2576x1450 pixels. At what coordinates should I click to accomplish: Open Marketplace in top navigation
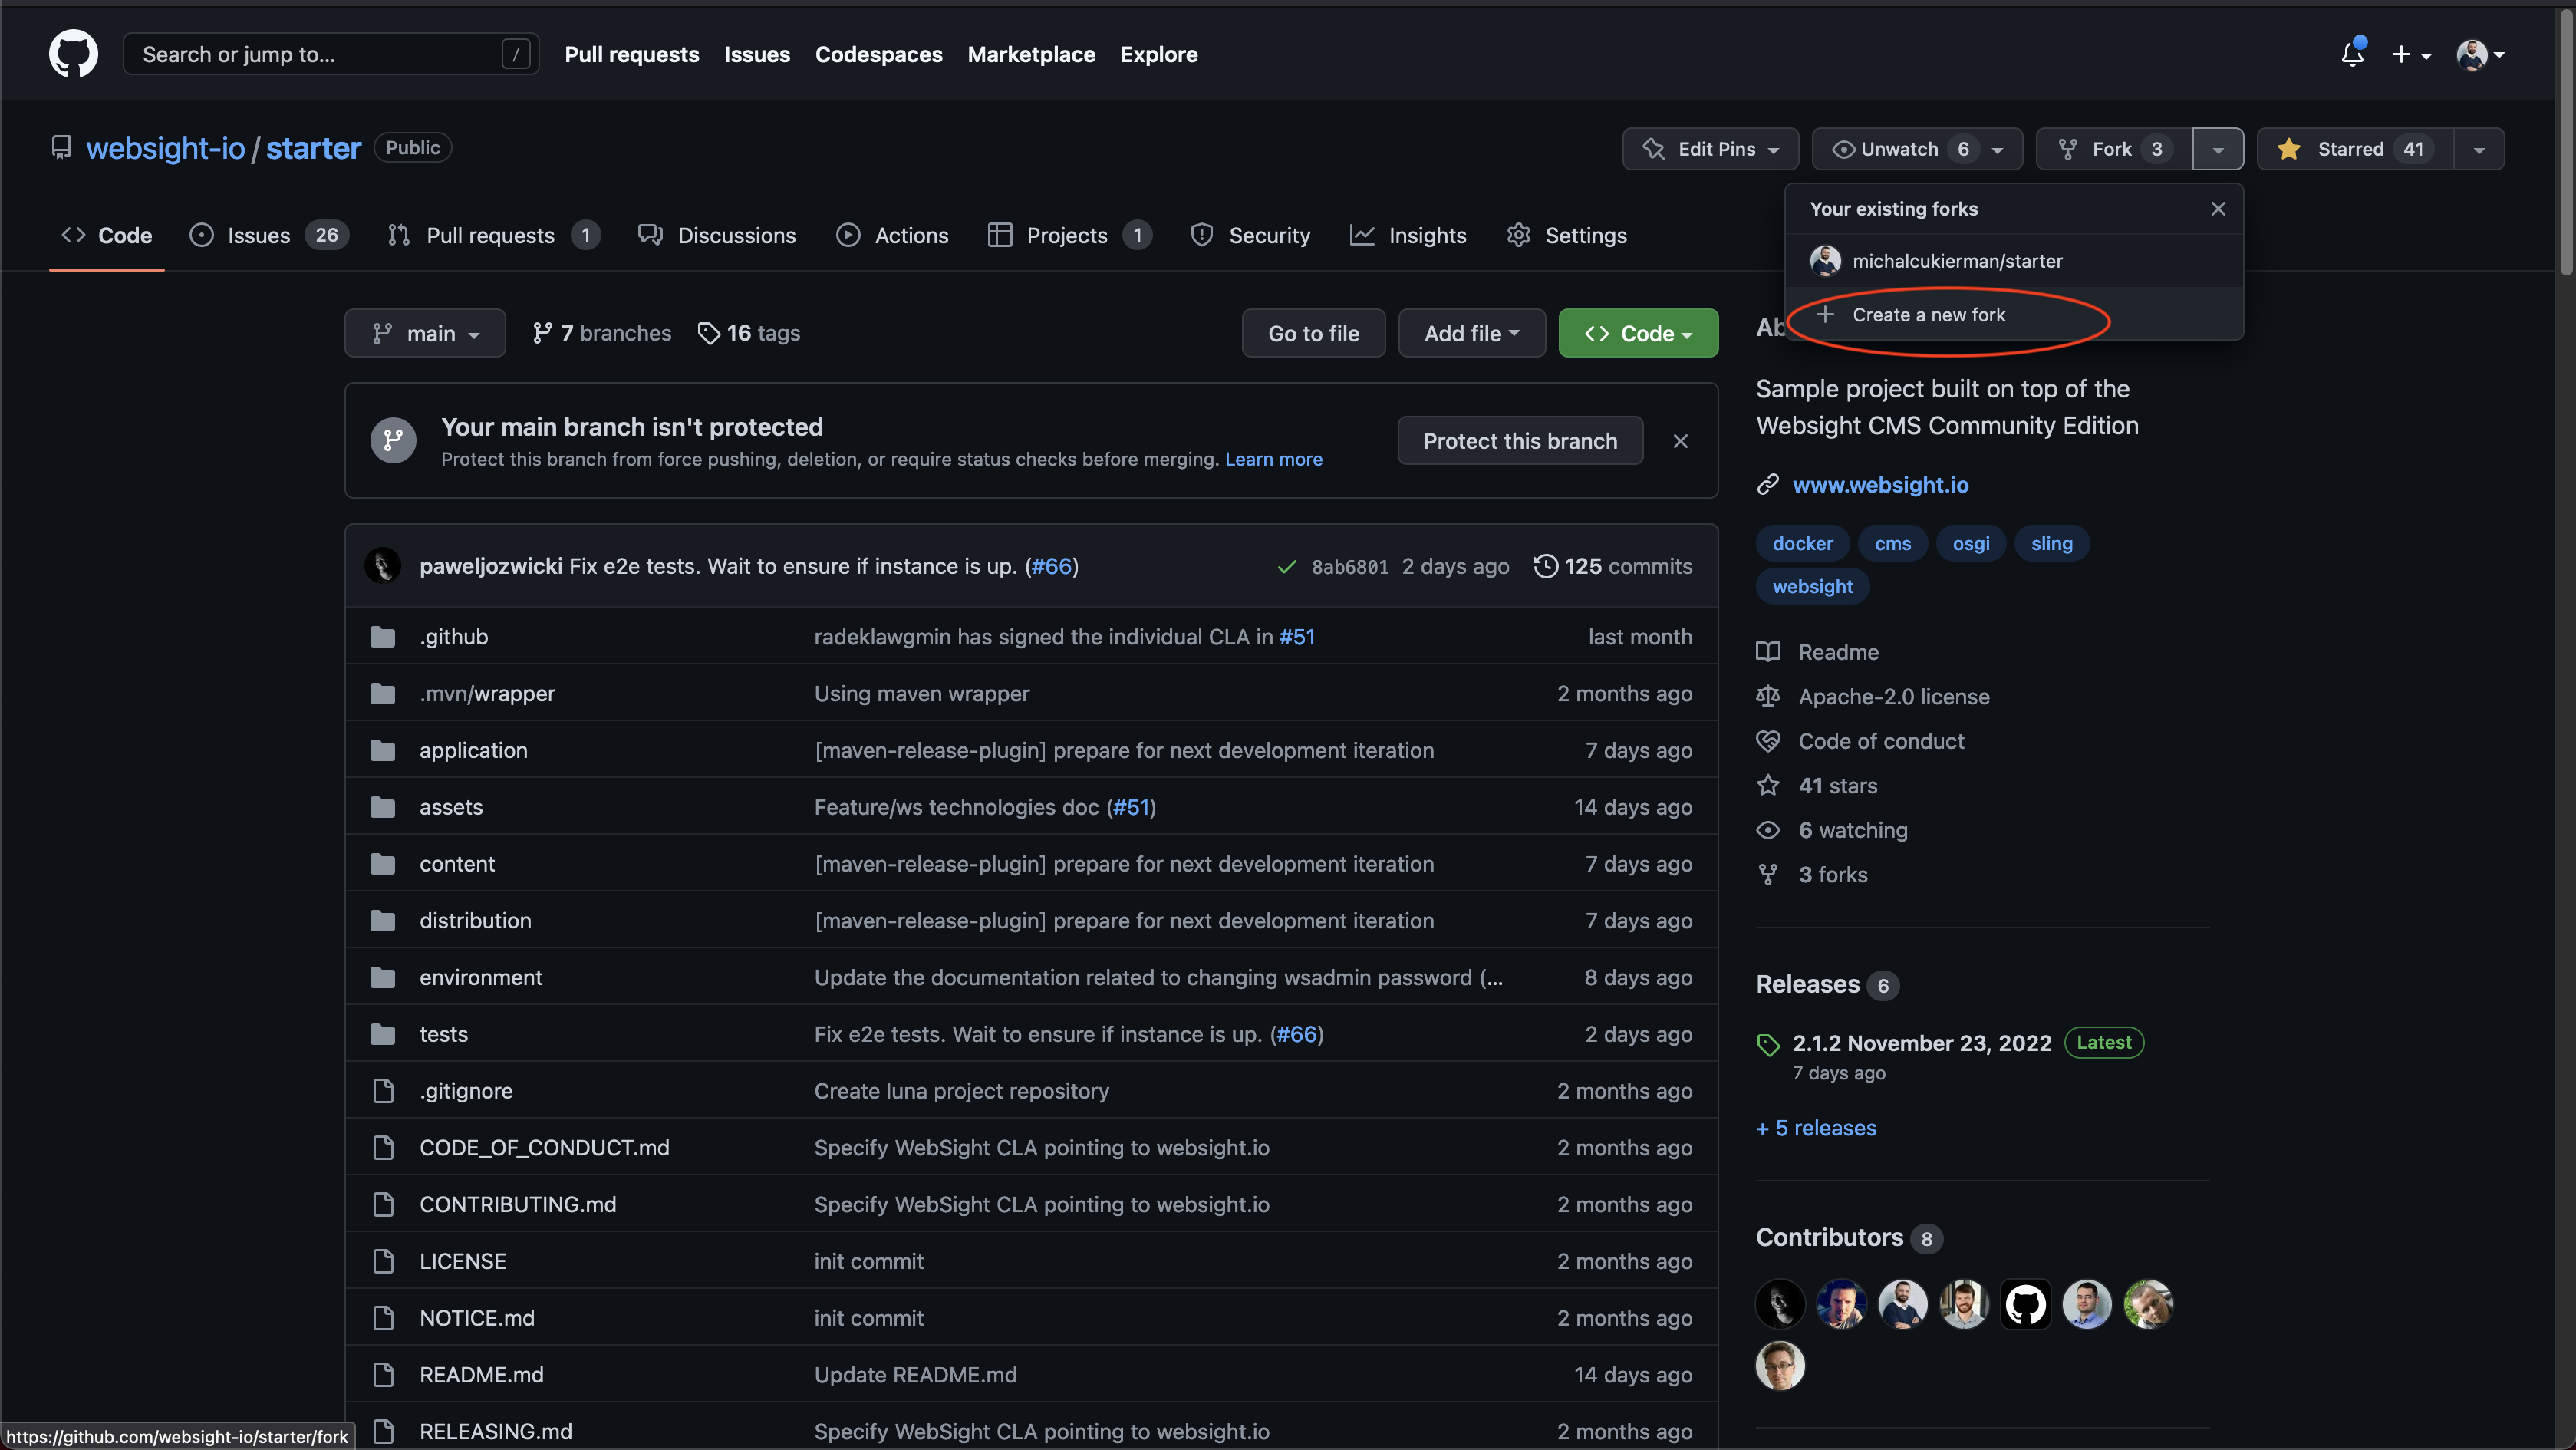pyautogui.click(x=1031, y=55)
